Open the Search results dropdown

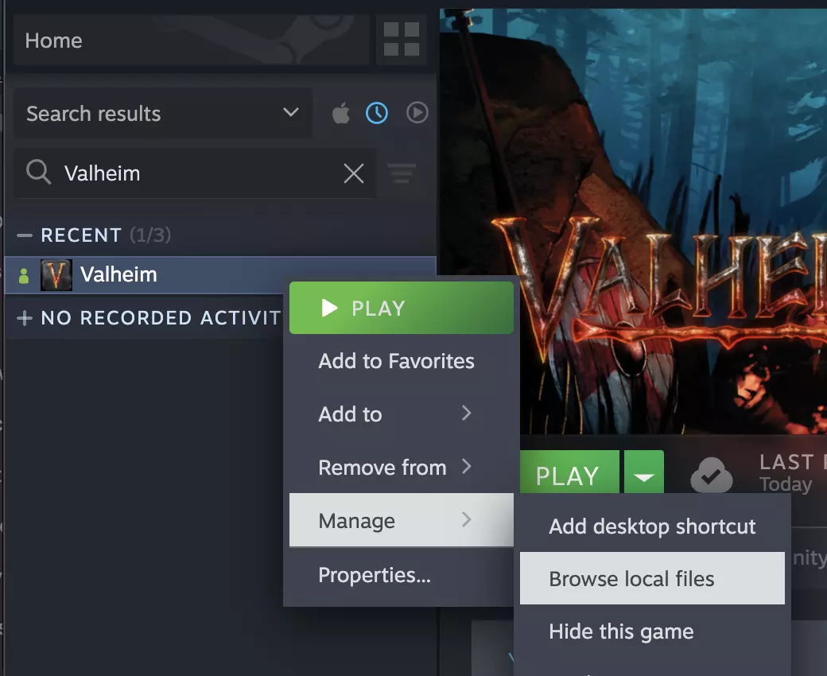(162, 114)
